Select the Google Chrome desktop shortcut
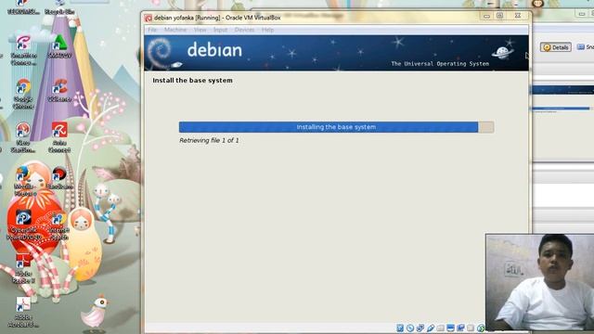Screen dimensions: 594x334 [x=23, y=94]
